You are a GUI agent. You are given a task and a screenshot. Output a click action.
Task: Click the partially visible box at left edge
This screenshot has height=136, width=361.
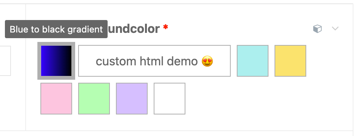click(x=5, y=61)
